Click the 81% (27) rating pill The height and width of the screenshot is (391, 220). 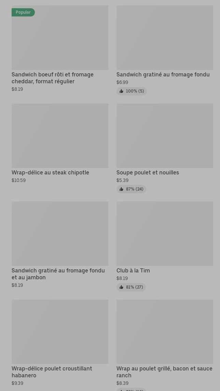click(x=131, y=287)
